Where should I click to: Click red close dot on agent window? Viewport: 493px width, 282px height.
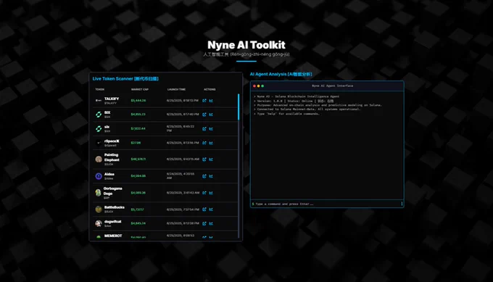(x=254, y=86)
